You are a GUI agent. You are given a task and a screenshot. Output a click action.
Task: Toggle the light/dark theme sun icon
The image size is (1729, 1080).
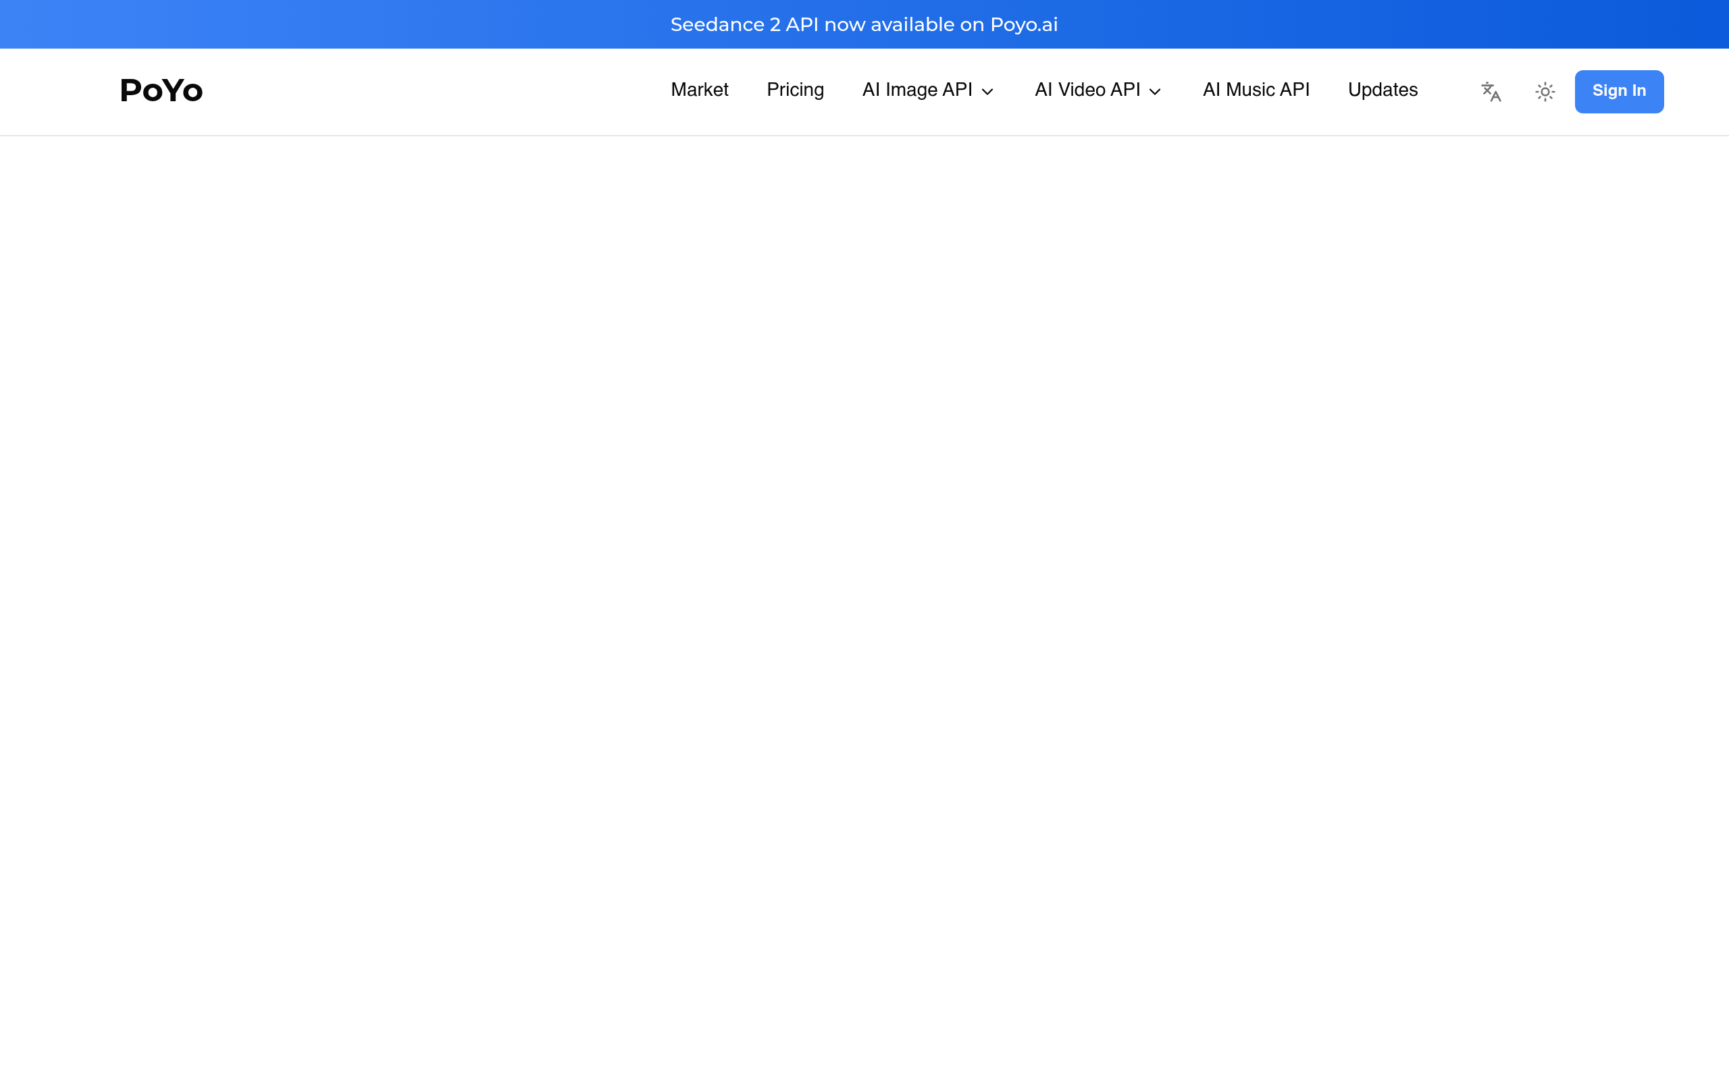[x=1545, y=91]
